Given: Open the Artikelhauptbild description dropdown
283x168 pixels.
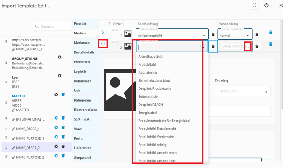Looking at the screenshot, I should point(204,36).
